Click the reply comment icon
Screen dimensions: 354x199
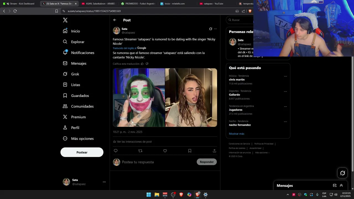coord(116,151)
